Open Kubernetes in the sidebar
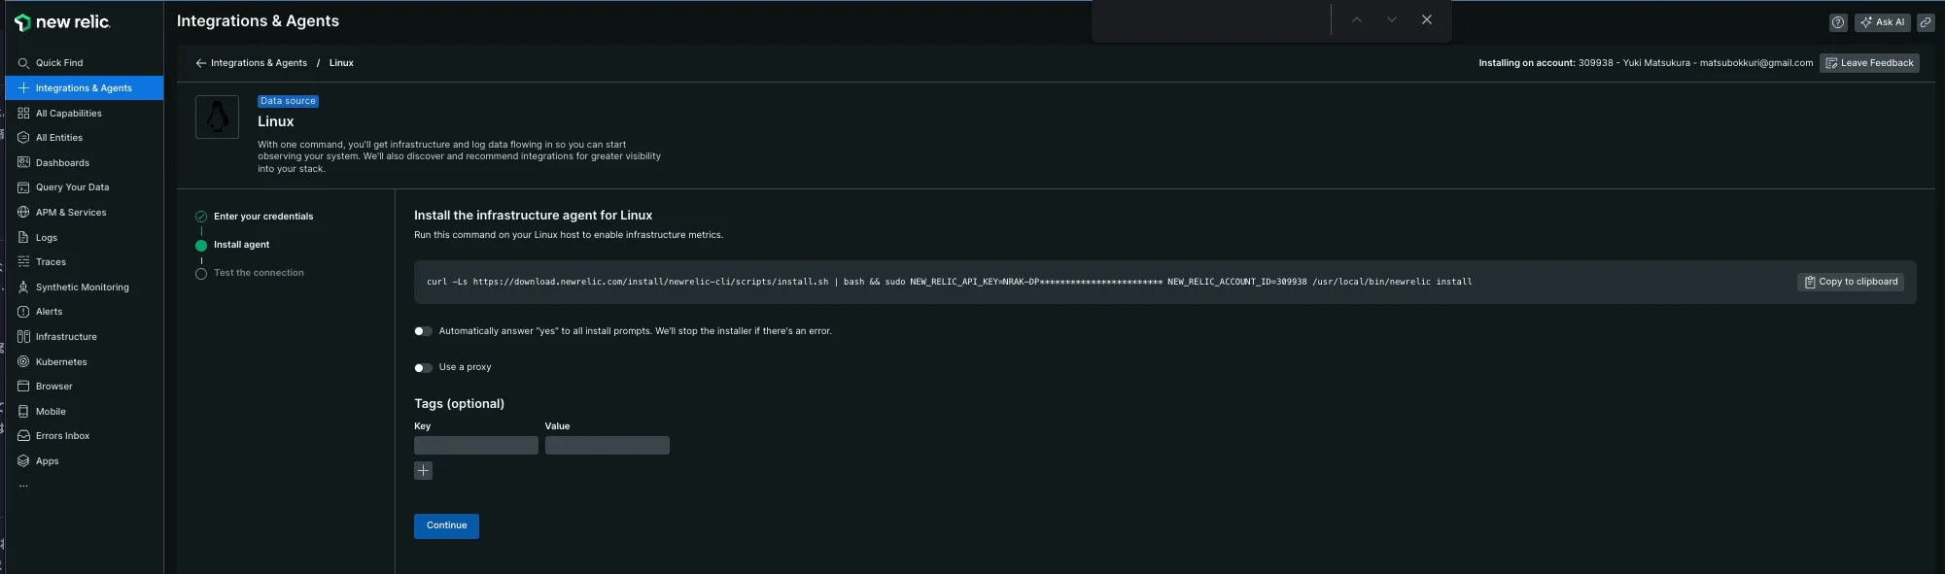 coord(61,362)
